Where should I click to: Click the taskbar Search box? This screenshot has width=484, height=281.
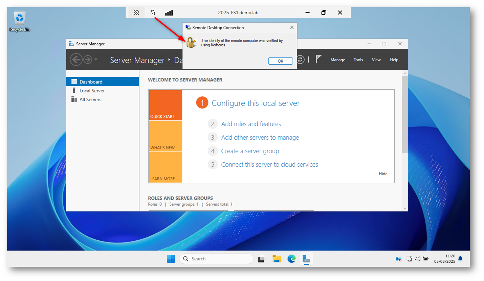(x=216, y=259)
